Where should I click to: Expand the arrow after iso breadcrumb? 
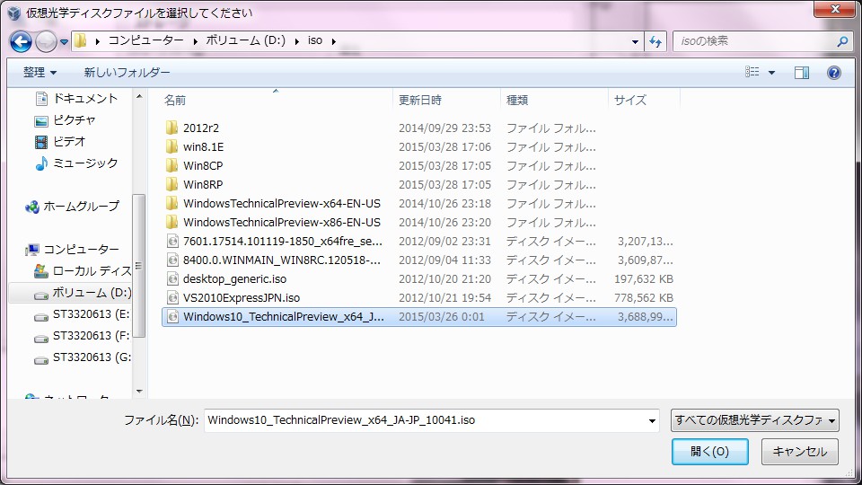click(334, 41)
